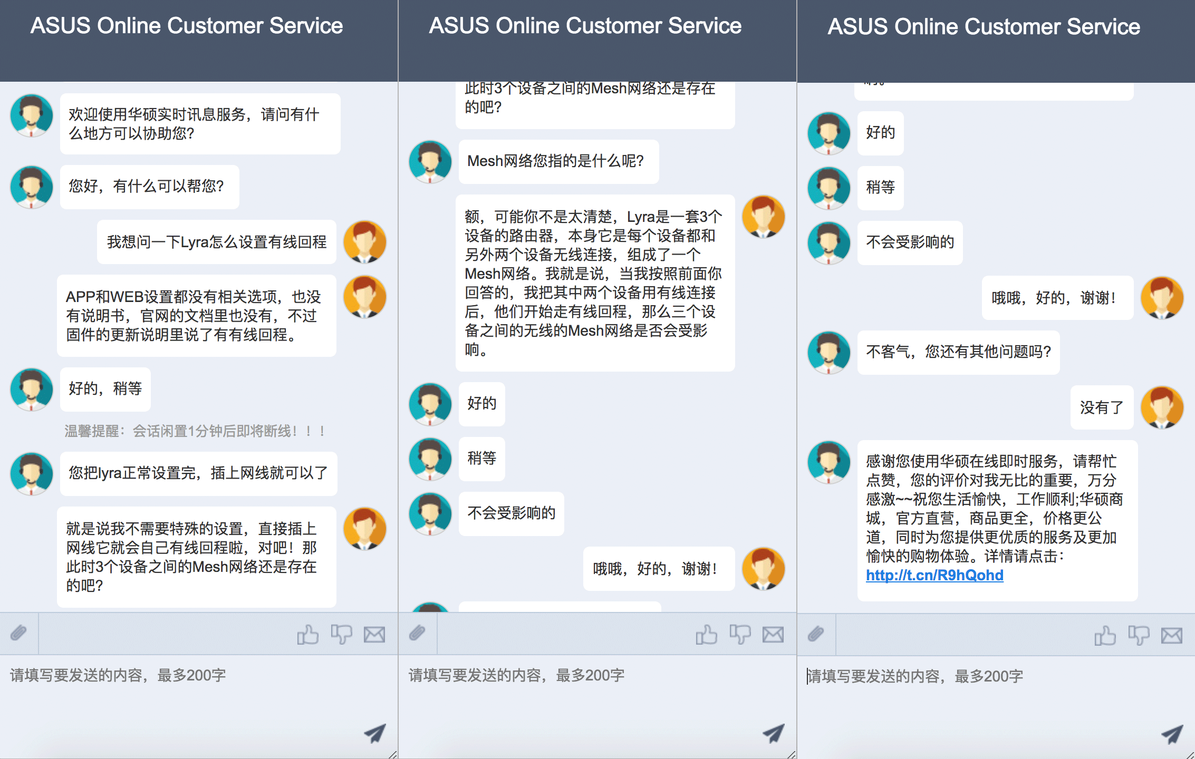Click 稍等 message in middle chat
Image resolution: width=1195 pixels, height=759 pixels.
(x=482, y=459)
